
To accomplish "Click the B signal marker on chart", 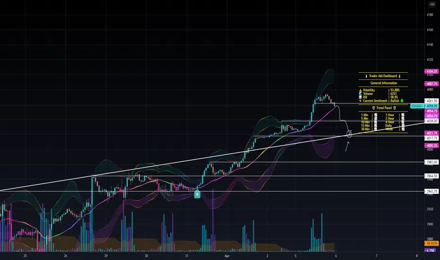I will [x=197, y=194].
